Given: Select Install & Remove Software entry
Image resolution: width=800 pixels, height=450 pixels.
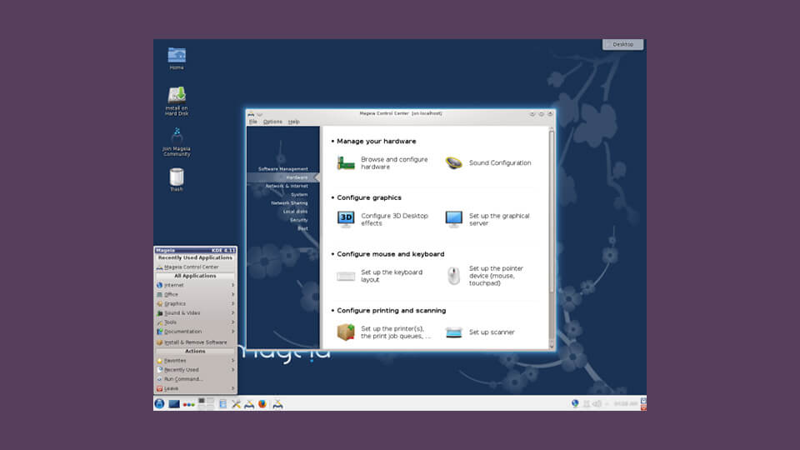Looking at the screenshot, I should click(195, 342).
